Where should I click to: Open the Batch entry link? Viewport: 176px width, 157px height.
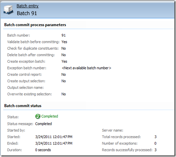tap(28, 6)
